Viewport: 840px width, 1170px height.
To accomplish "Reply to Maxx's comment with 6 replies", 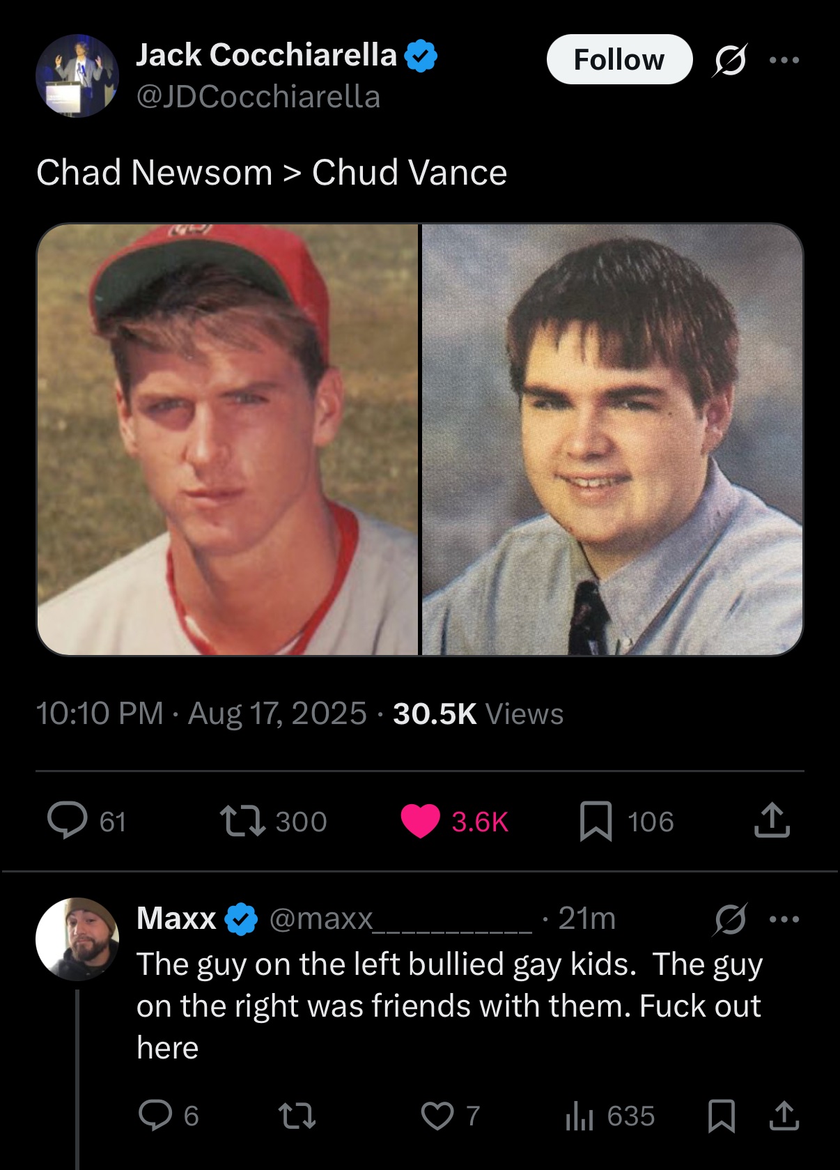I will coord(169,1116).
